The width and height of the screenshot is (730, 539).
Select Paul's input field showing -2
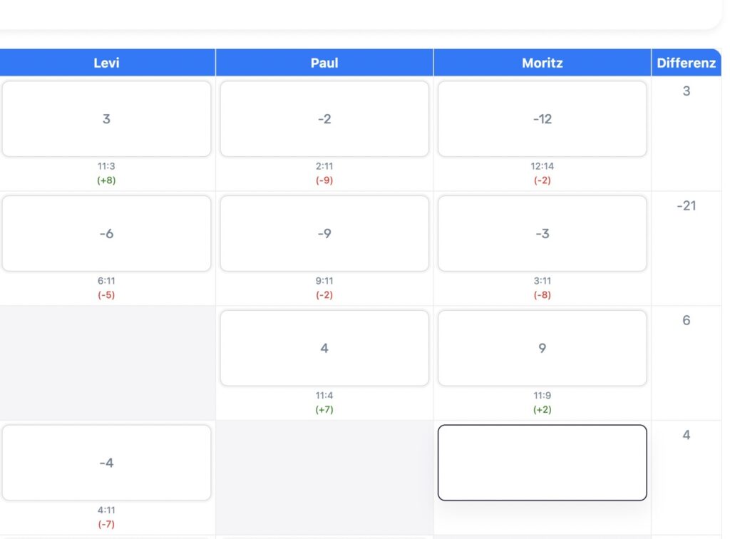coord(324,119)
